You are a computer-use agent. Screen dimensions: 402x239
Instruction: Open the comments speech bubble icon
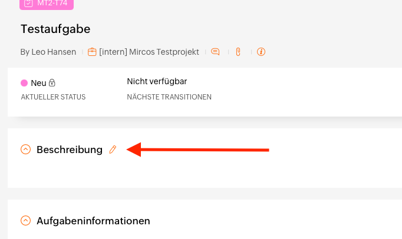[215, 52]
